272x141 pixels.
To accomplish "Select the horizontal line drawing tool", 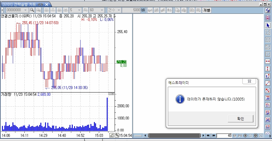I will [x=268, y=61].
